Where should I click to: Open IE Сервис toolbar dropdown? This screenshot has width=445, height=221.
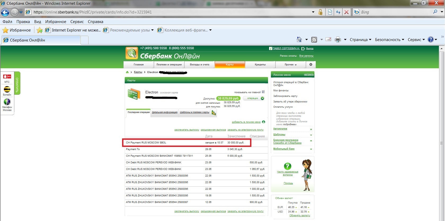tap(416, 40)
